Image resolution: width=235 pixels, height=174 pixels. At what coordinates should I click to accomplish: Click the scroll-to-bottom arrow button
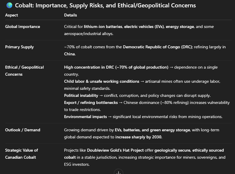click(118, 172)
